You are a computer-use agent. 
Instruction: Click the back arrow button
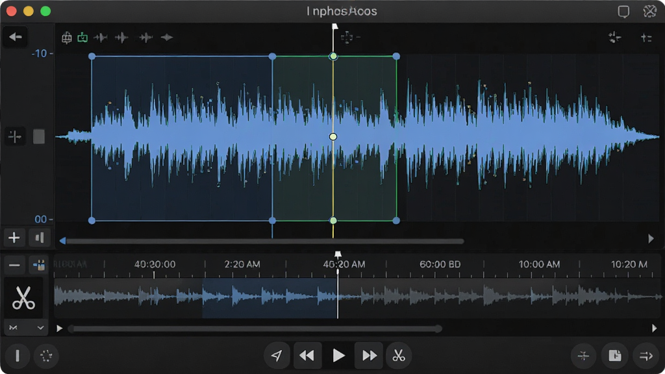(16, 37)
